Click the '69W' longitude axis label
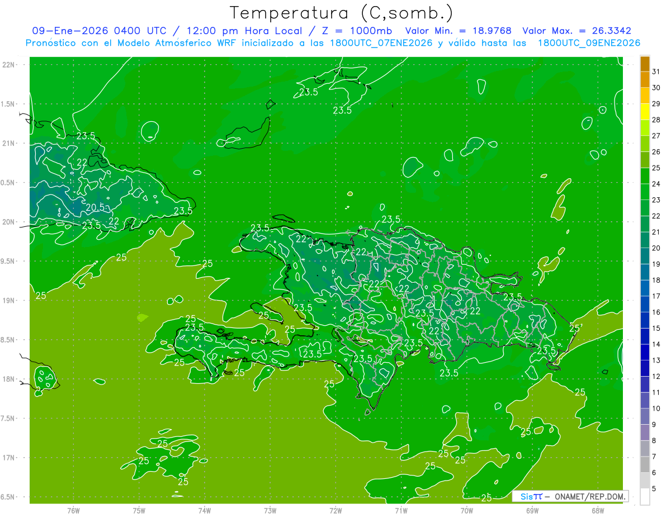The height and width of the screenshot is (518, 671). tap(532, 510)
